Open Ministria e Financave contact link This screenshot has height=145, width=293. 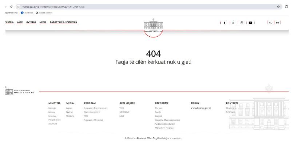click(x=231, y=110)
